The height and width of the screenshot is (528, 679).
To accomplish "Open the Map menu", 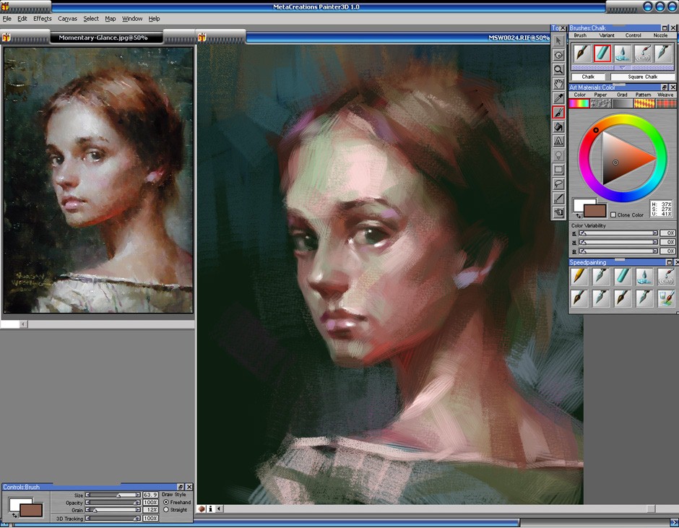I will pos(111,19).
